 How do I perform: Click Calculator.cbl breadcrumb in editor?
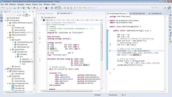[49, 17]
